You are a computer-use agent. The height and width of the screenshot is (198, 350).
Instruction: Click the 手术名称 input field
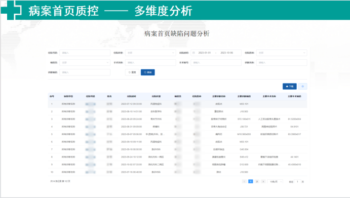(150, 62)
